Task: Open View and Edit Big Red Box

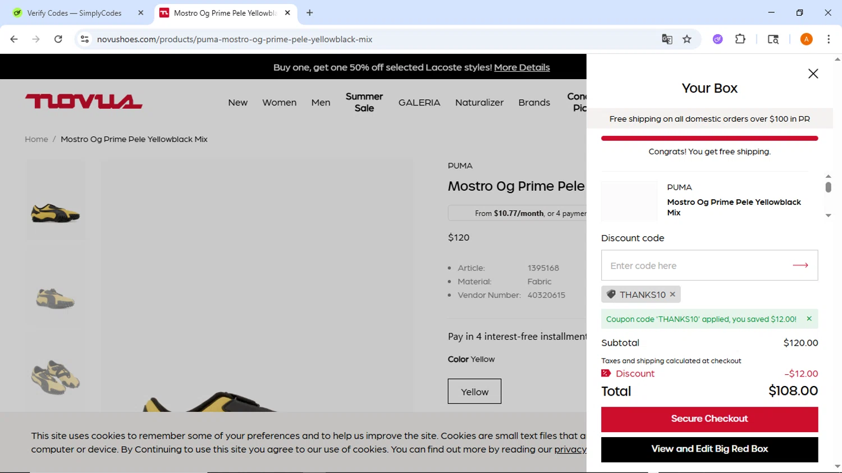Action: (x=710, y=449)
